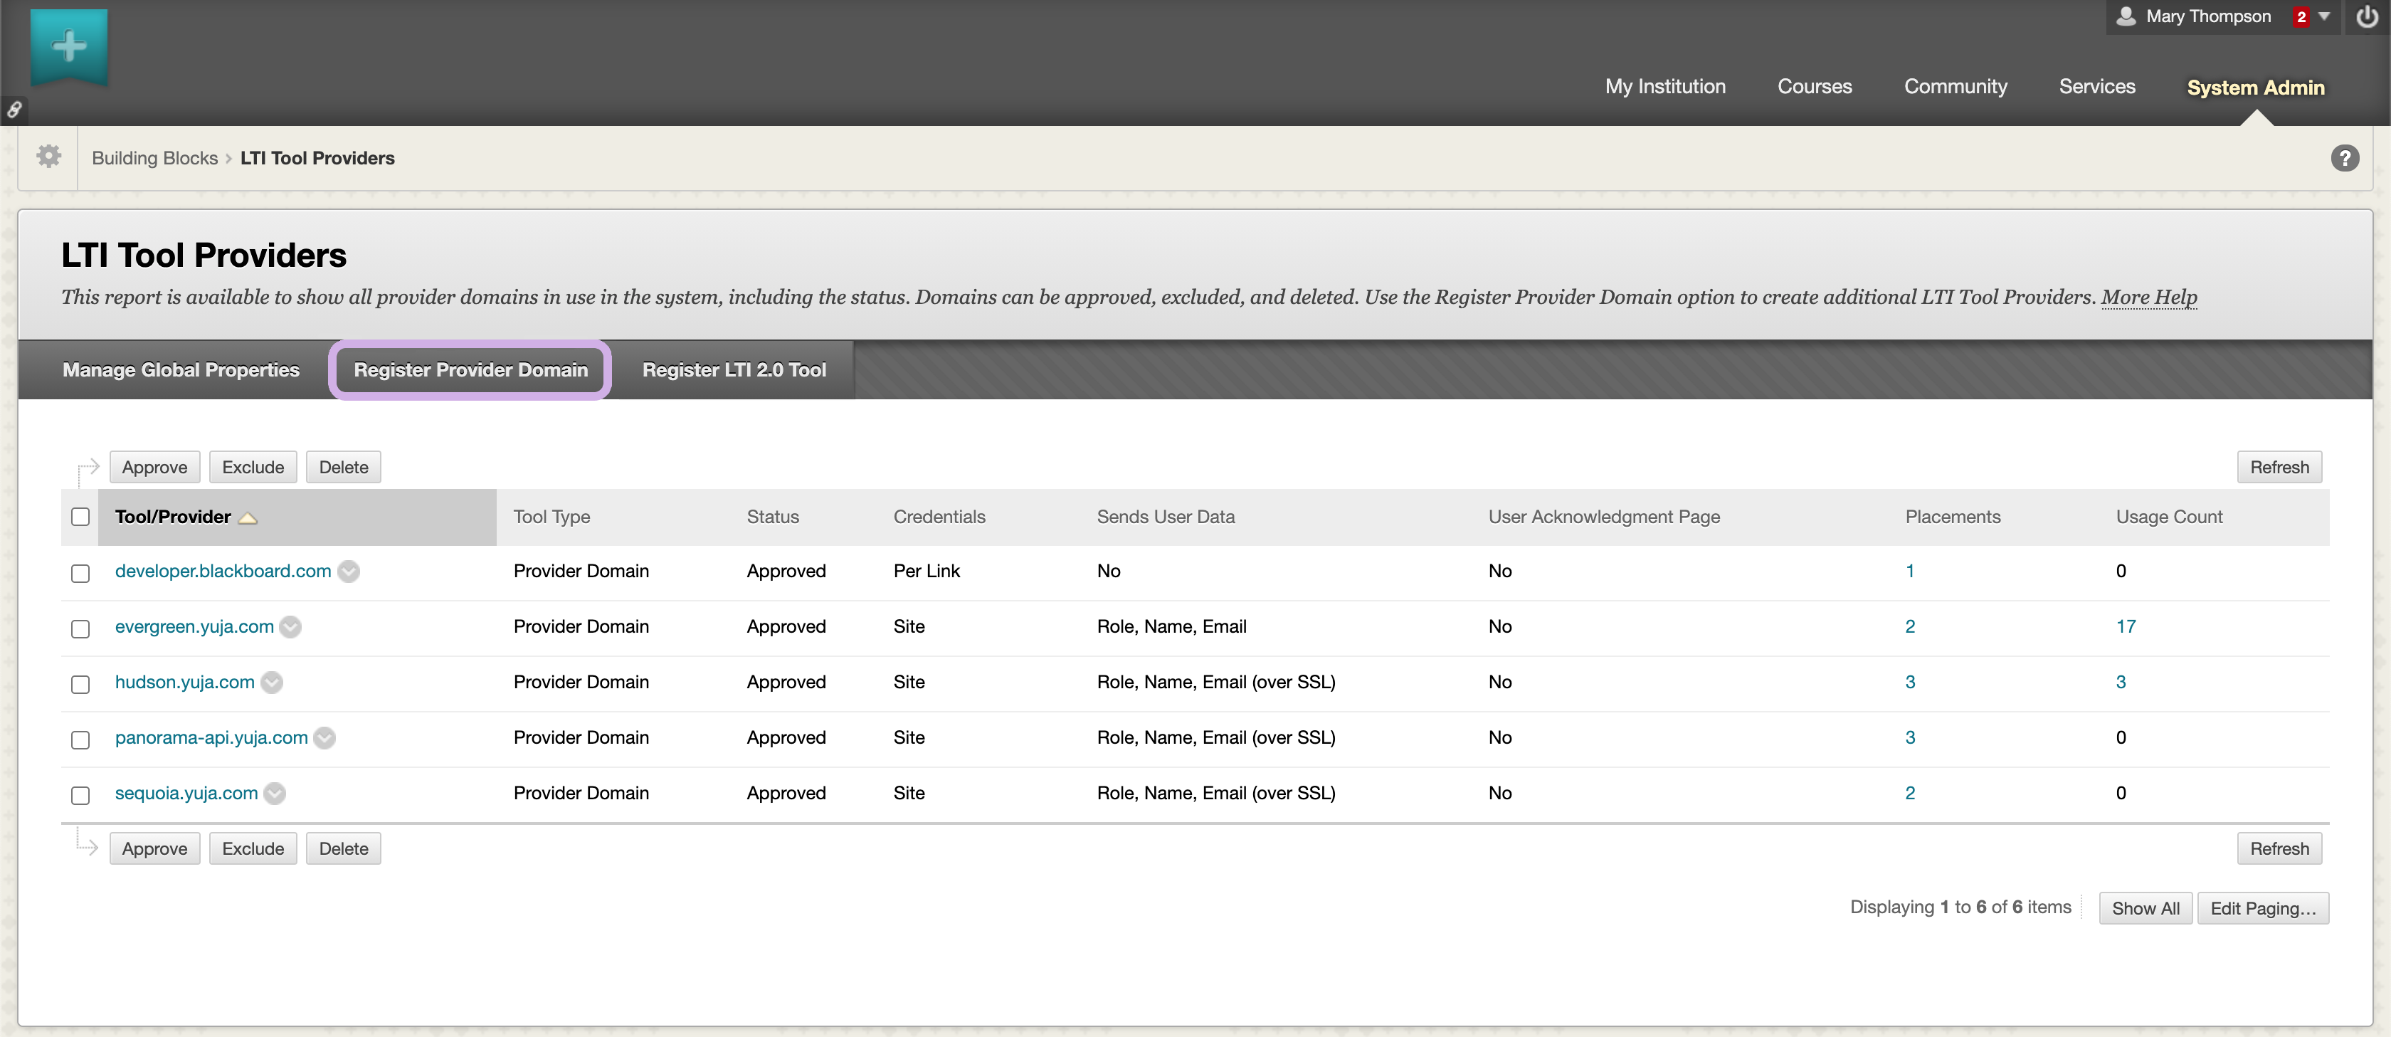Screen dimensions: 2391x1037
Task: Open the panorama-api.yuja.com link
Action: click(211, 737)
